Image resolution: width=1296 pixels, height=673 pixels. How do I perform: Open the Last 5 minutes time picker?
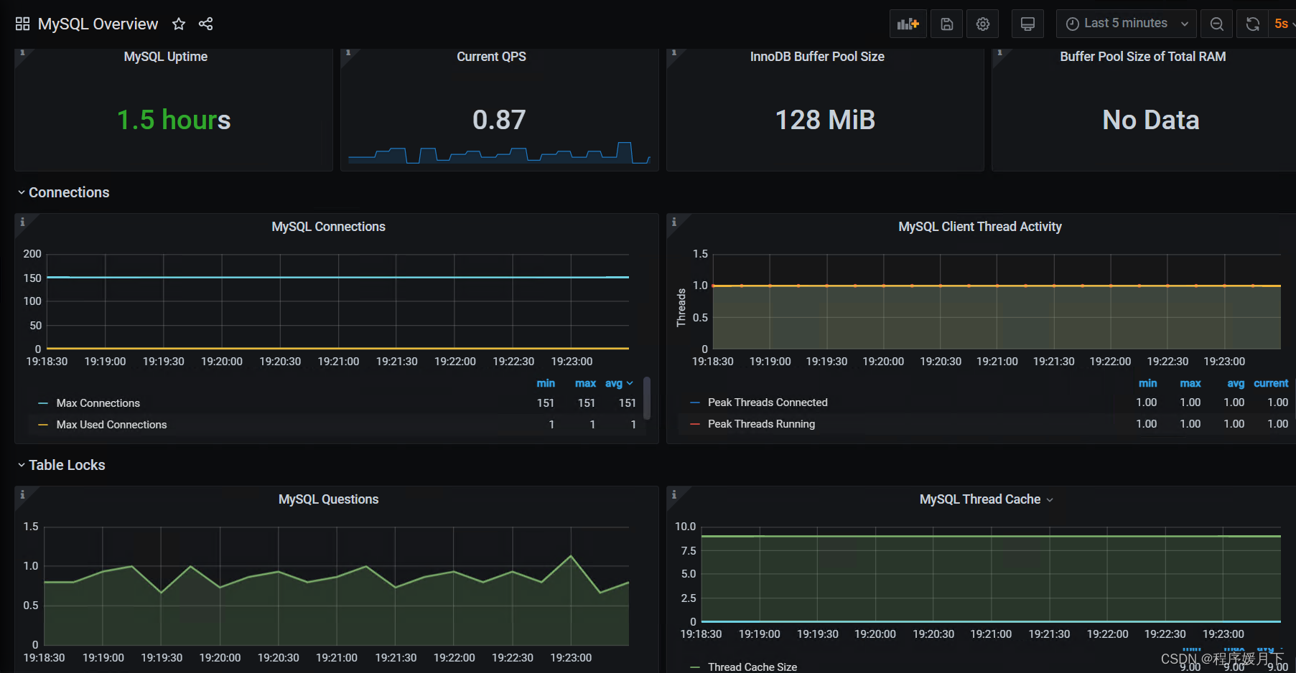[x=1126, y=24]
